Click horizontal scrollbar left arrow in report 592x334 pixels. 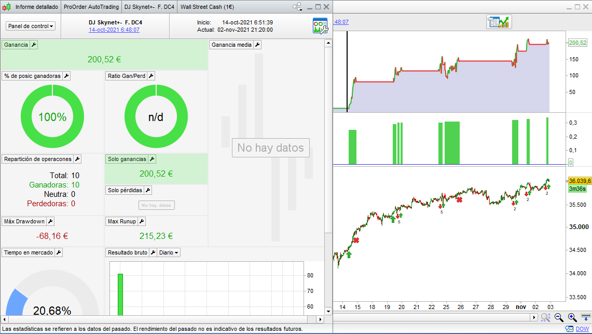click(5, 319)
